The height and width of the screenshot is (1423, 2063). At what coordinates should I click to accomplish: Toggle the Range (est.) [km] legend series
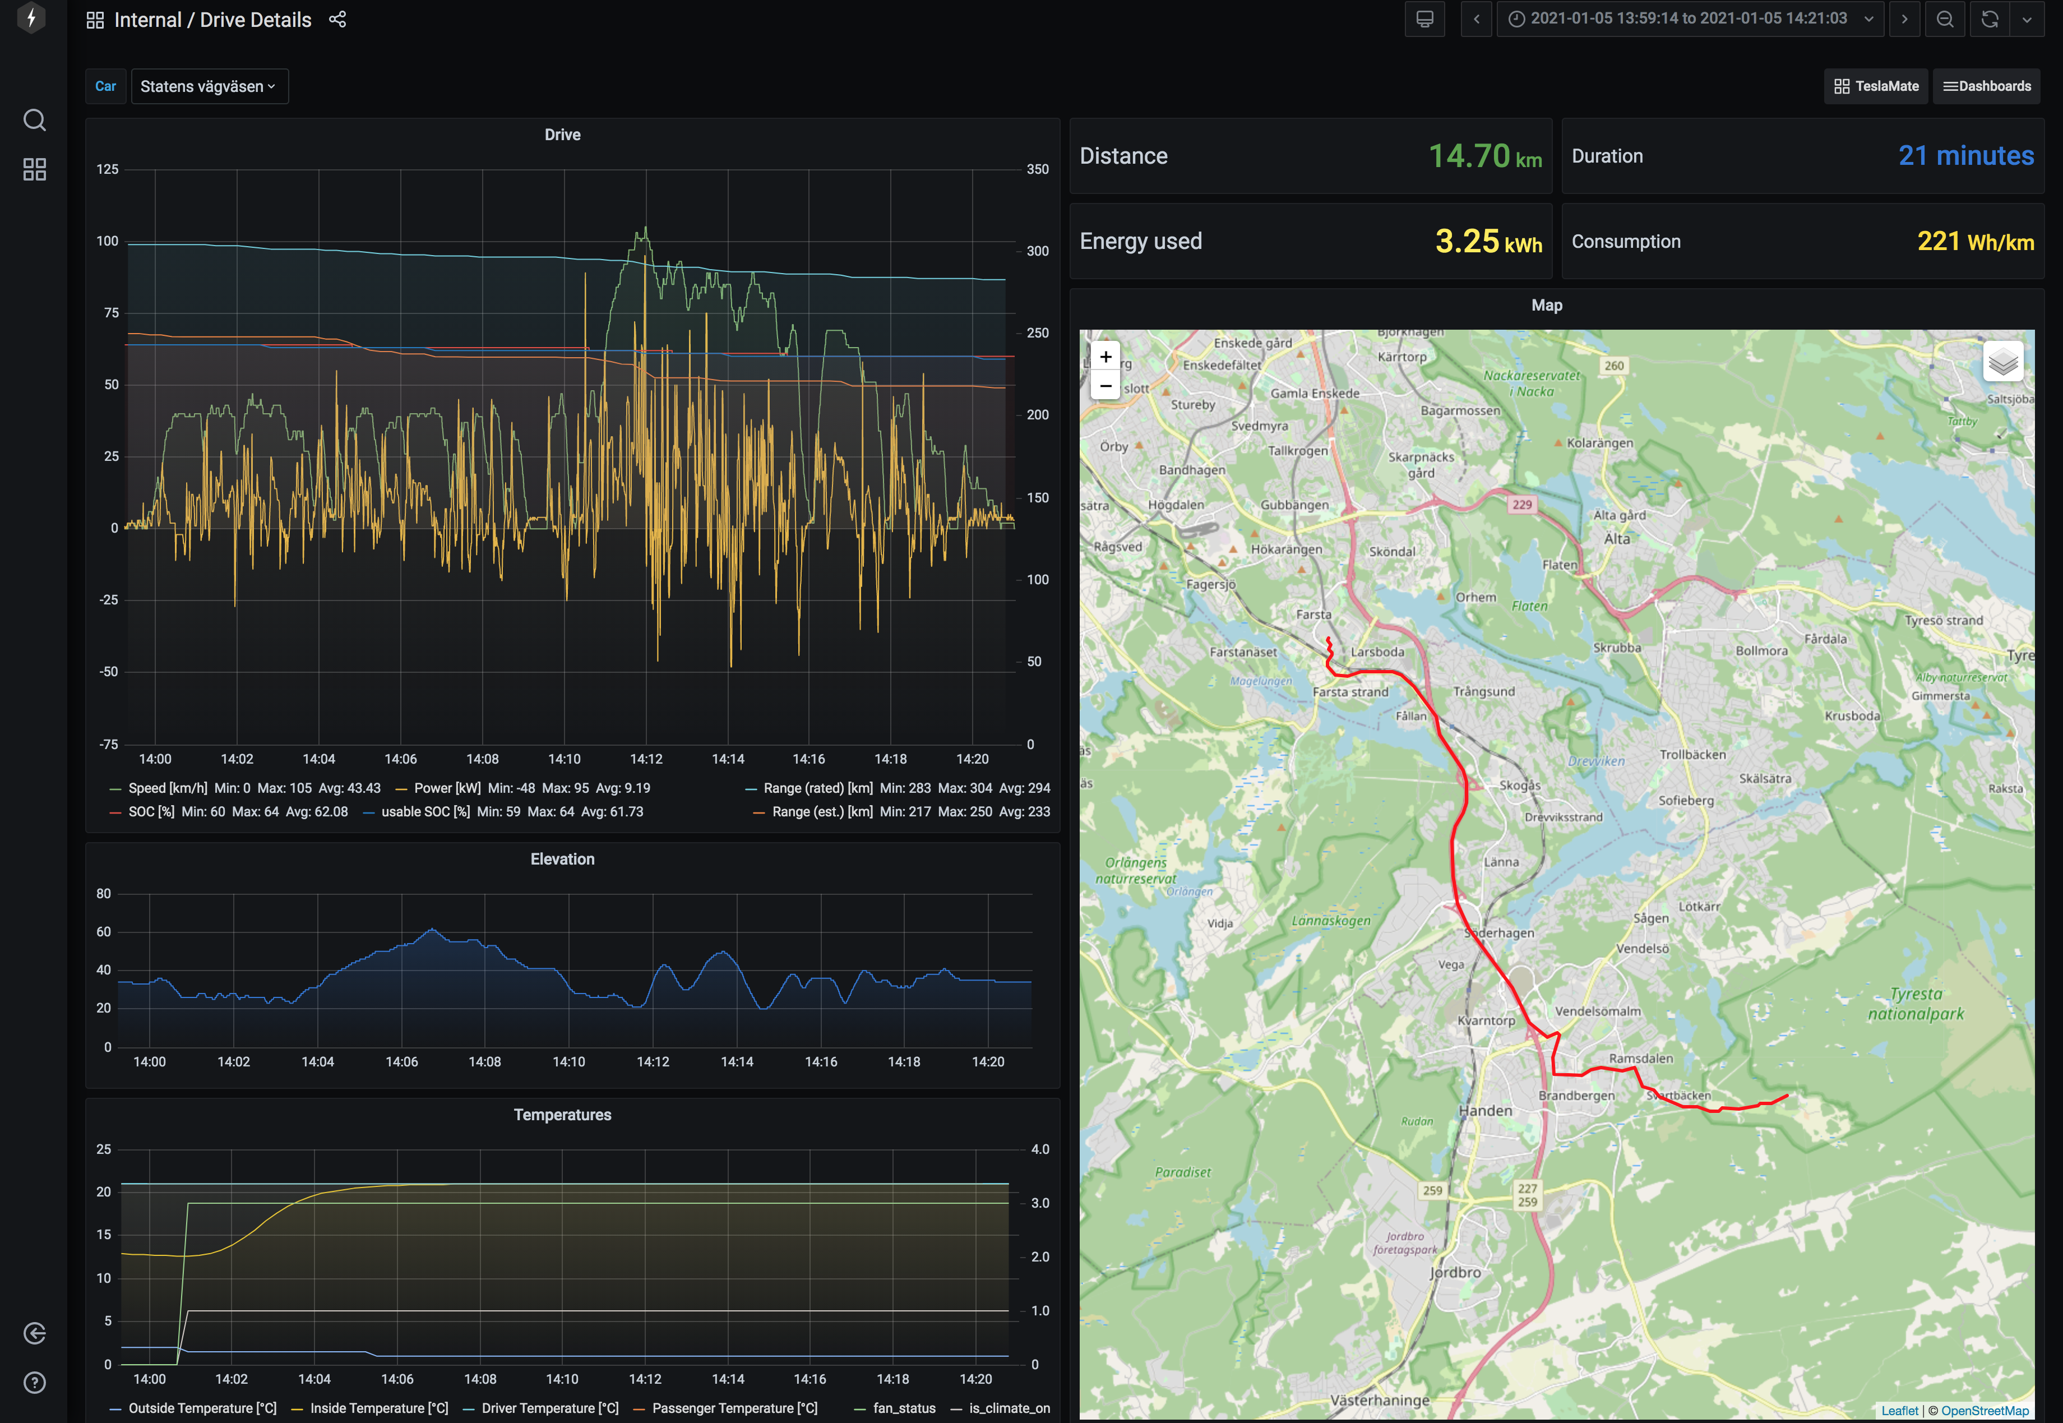[823, 811]
